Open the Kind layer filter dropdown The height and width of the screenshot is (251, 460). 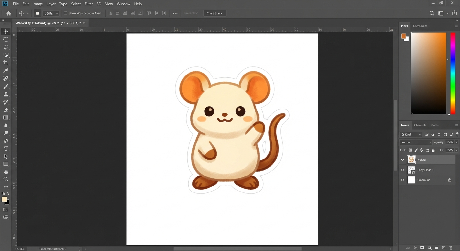click(x=411, y=135)
